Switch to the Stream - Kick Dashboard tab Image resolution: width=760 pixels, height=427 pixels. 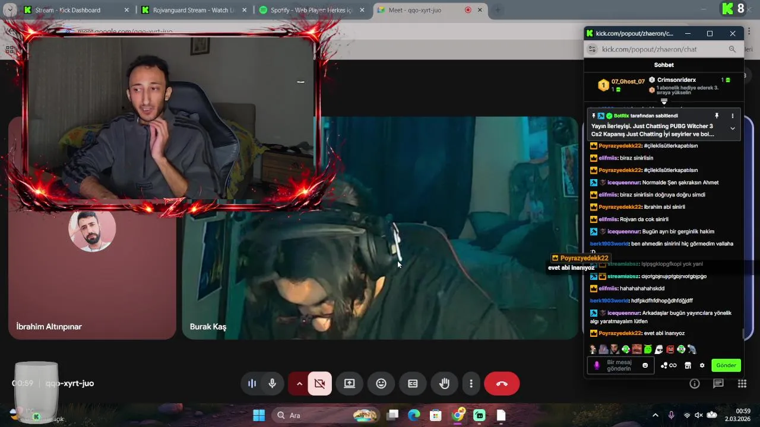(x=75, y=10)
